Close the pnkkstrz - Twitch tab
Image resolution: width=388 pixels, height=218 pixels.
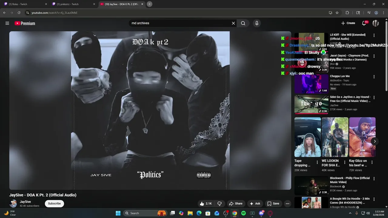tap(94, 4)
